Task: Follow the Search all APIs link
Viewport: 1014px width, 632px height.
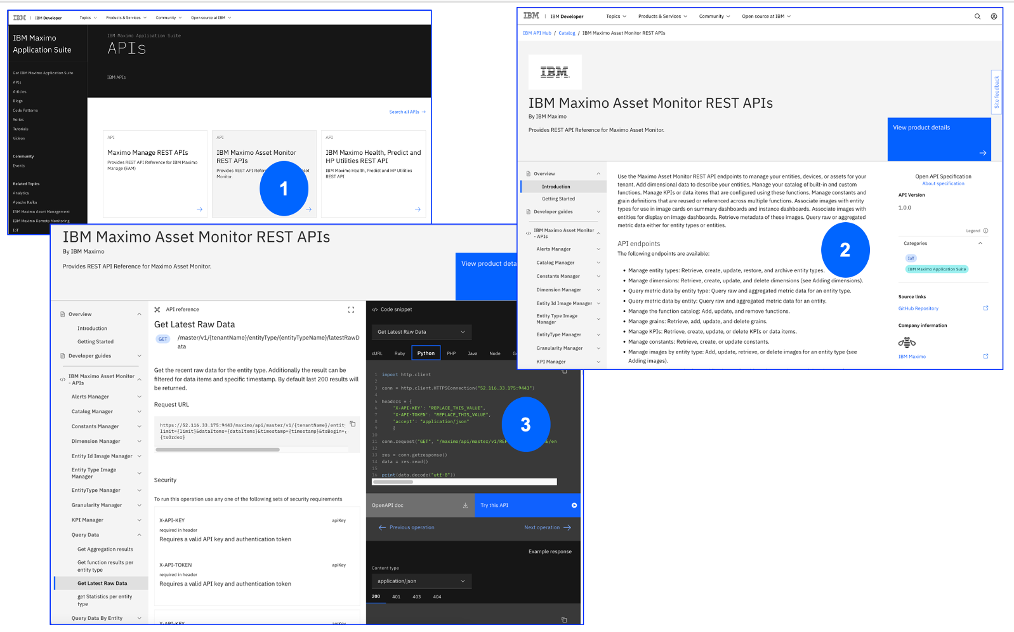Action: [407, 112]
